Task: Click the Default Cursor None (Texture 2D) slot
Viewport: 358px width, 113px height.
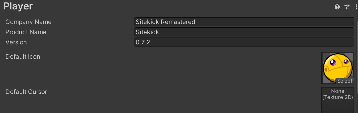Action: click(337, 99)
